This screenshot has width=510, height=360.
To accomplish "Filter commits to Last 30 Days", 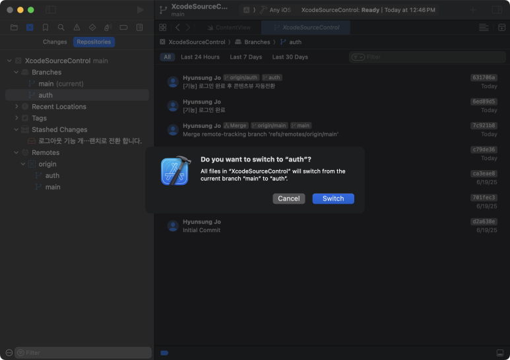I will [290, 57].
